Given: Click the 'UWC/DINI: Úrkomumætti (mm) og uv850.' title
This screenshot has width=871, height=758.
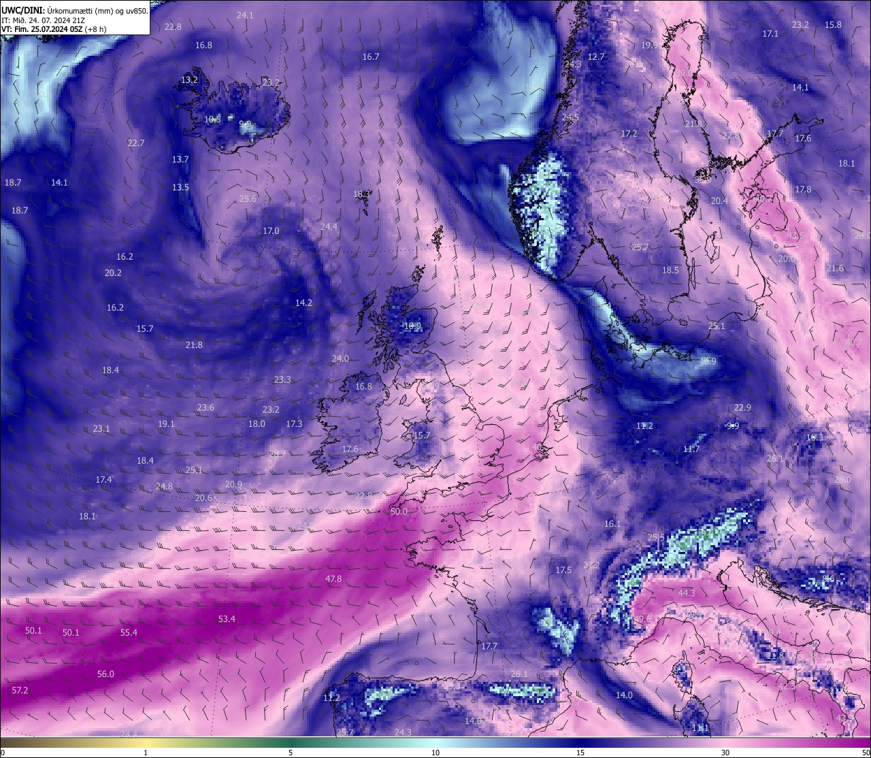Looking at the screenshot, I should [x=75, y=10].
